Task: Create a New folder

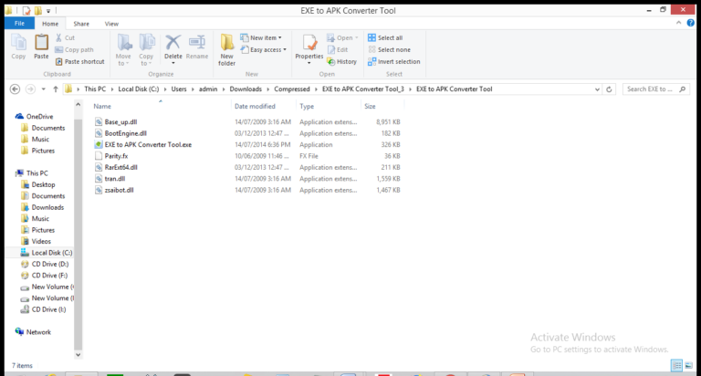Action: (x=226, y=49)
